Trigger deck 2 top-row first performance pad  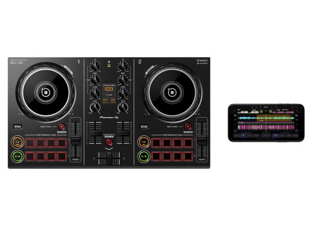pyautogui.click(x=156, y=143)
